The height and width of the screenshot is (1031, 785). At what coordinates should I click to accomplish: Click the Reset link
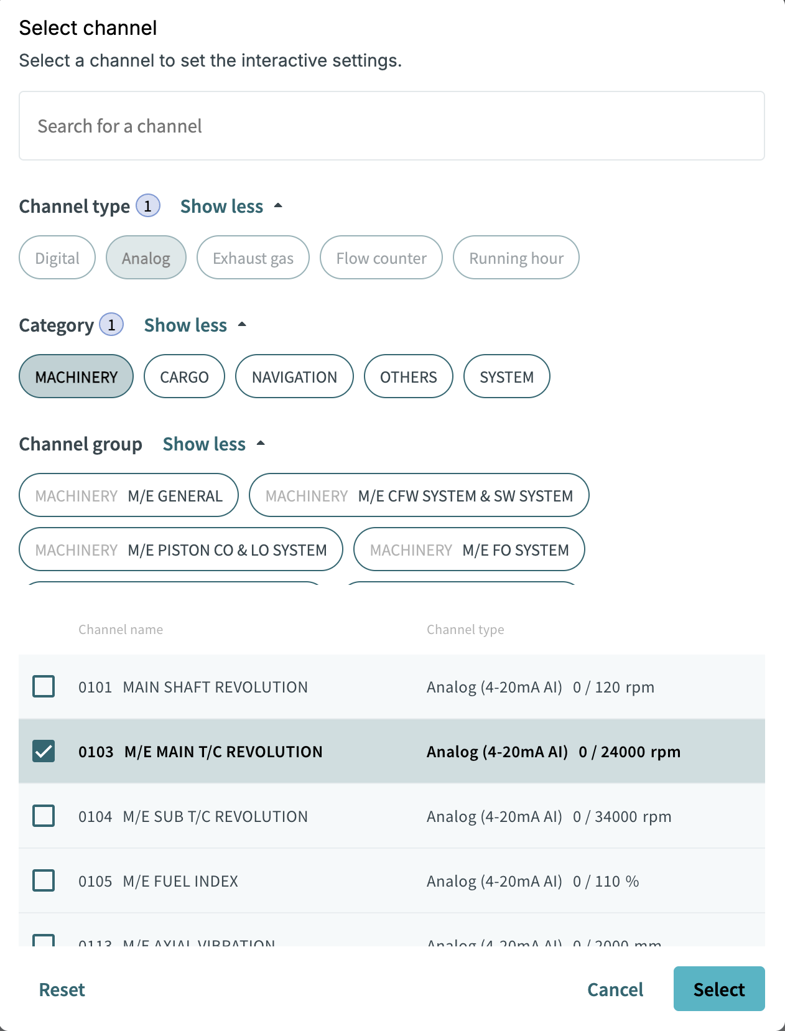pos(62,989)
